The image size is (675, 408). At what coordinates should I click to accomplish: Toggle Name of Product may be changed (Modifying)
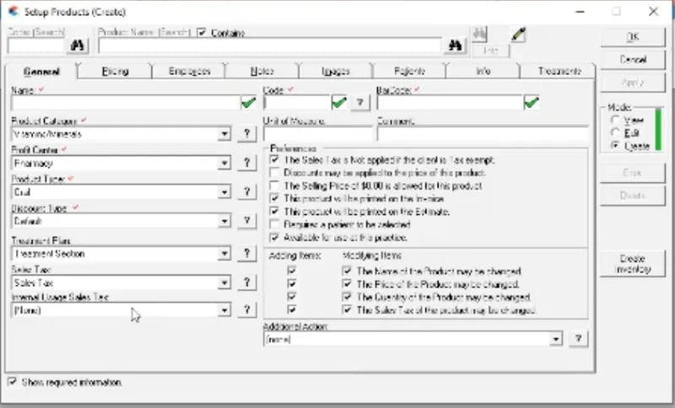click(x=347, y=271)
